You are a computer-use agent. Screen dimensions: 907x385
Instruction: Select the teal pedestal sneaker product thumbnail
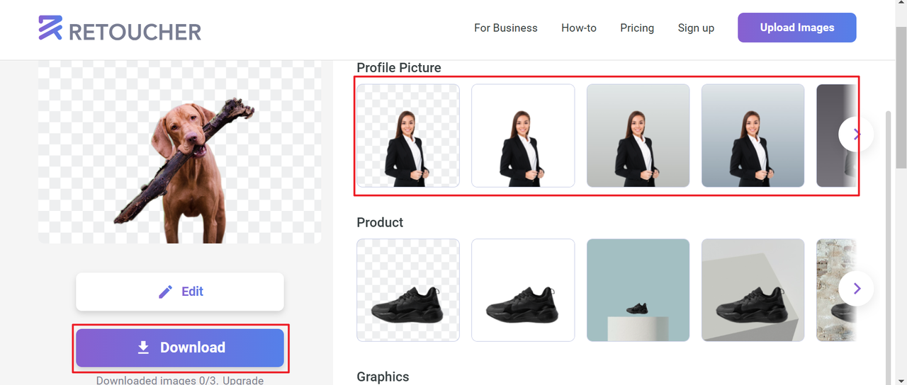click(x=638, y=290)
